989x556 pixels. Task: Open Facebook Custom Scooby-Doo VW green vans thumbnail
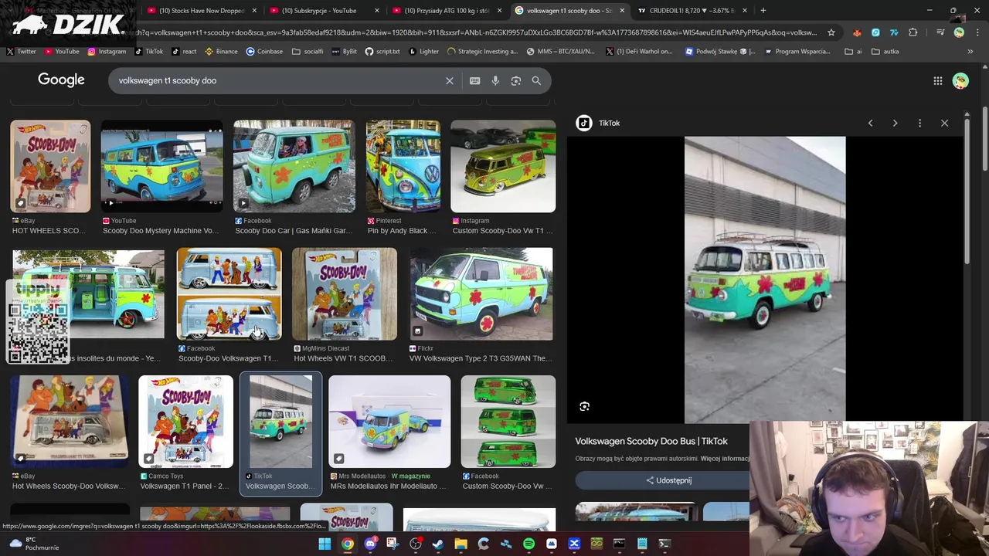coord(508,422)
